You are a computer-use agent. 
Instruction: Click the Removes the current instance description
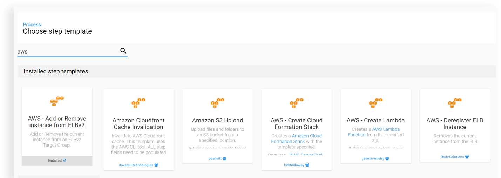[455, 138]
